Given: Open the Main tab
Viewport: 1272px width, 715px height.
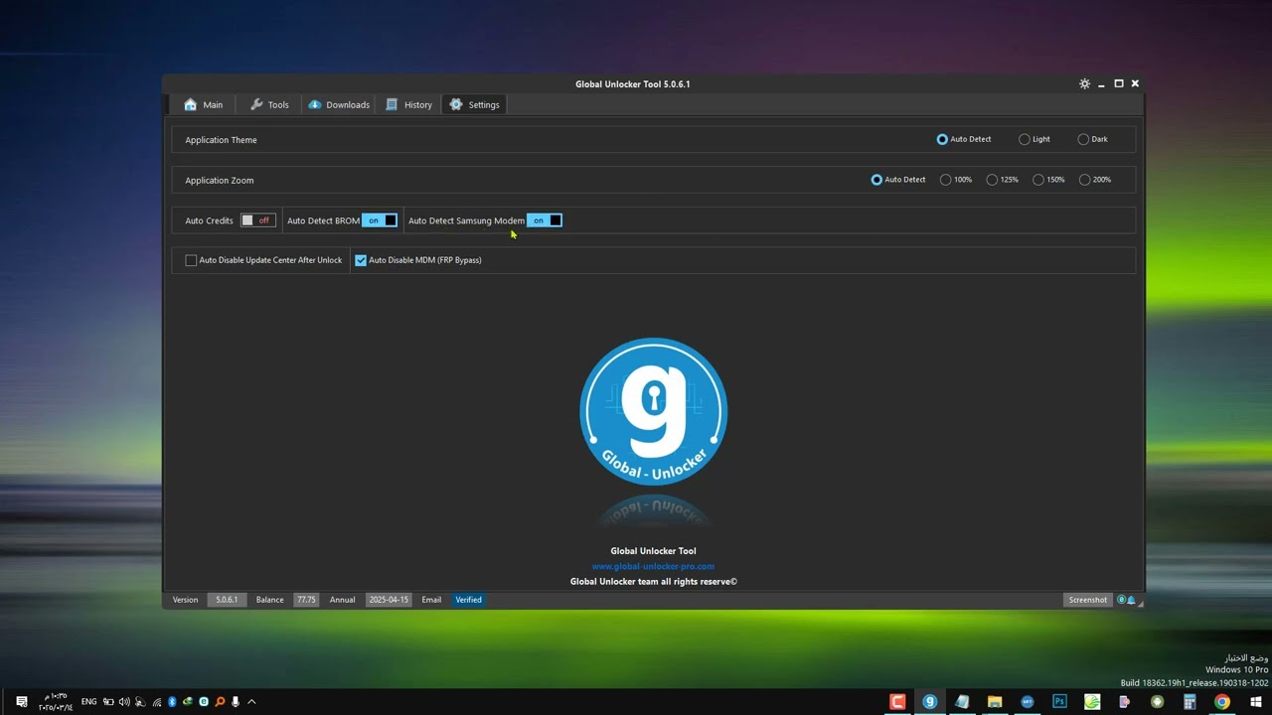Looking at the screenshot, I should [203, 104].
